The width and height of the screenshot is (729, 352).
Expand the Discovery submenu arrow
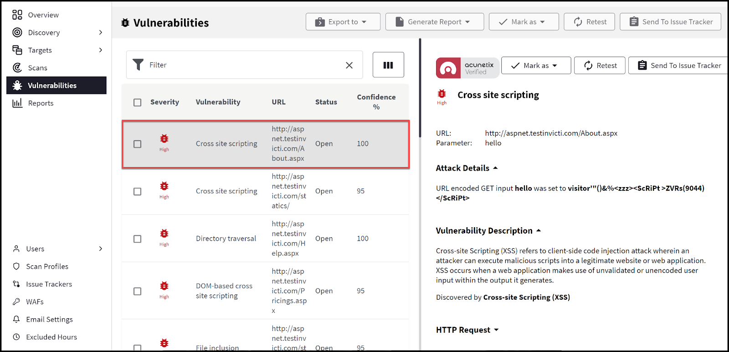[x=101, y=32]
